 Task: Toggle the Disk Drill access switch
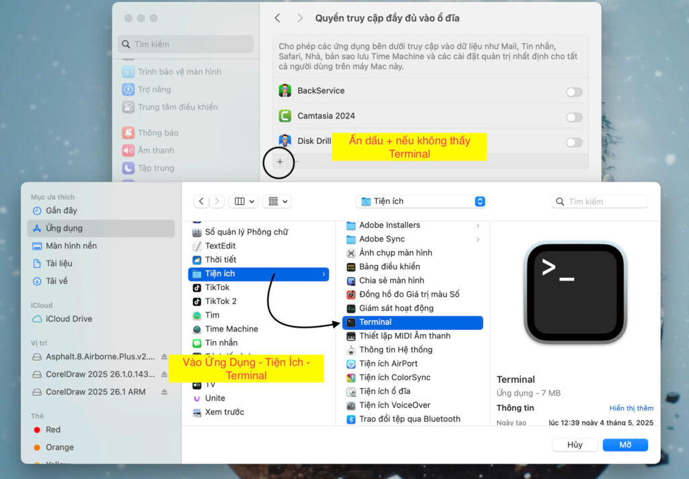pyautogui.click(x=573, y=142)
